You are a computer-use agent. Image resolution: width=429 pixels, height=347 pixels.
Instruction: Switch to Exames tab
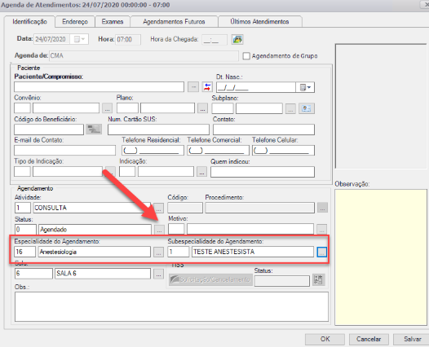click(113, 22)
